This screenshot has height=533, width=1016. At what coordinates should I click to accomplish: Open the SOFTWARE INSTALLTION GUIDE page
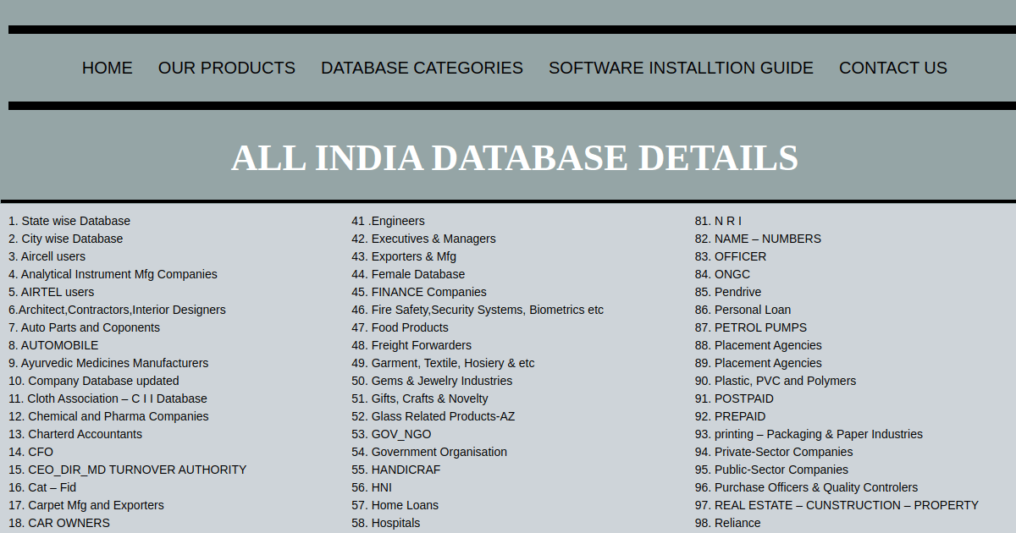[681, 68]
